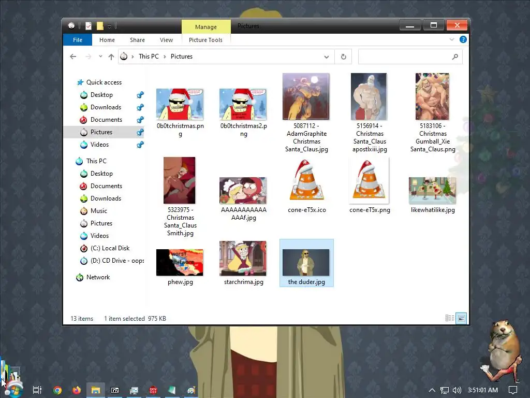Switch to Details view layout

click(x=450, y=318)
